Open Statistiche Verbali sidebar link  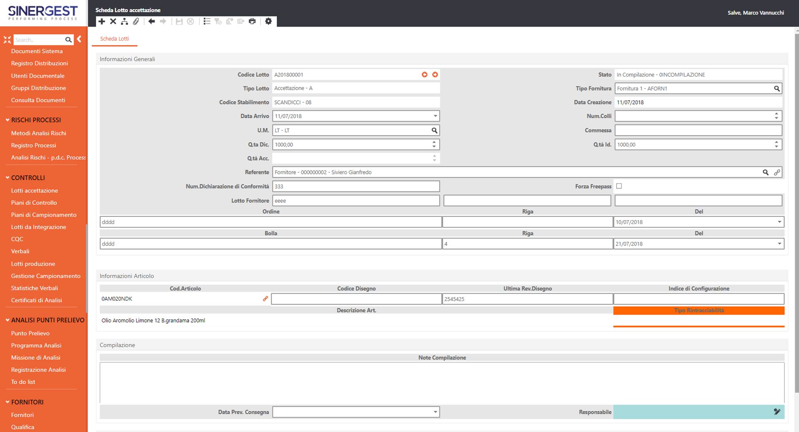[x=35, y=288]
